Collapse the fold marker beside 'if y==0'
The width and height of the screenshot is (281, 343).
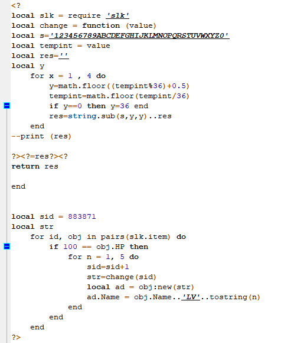[6, 106]
